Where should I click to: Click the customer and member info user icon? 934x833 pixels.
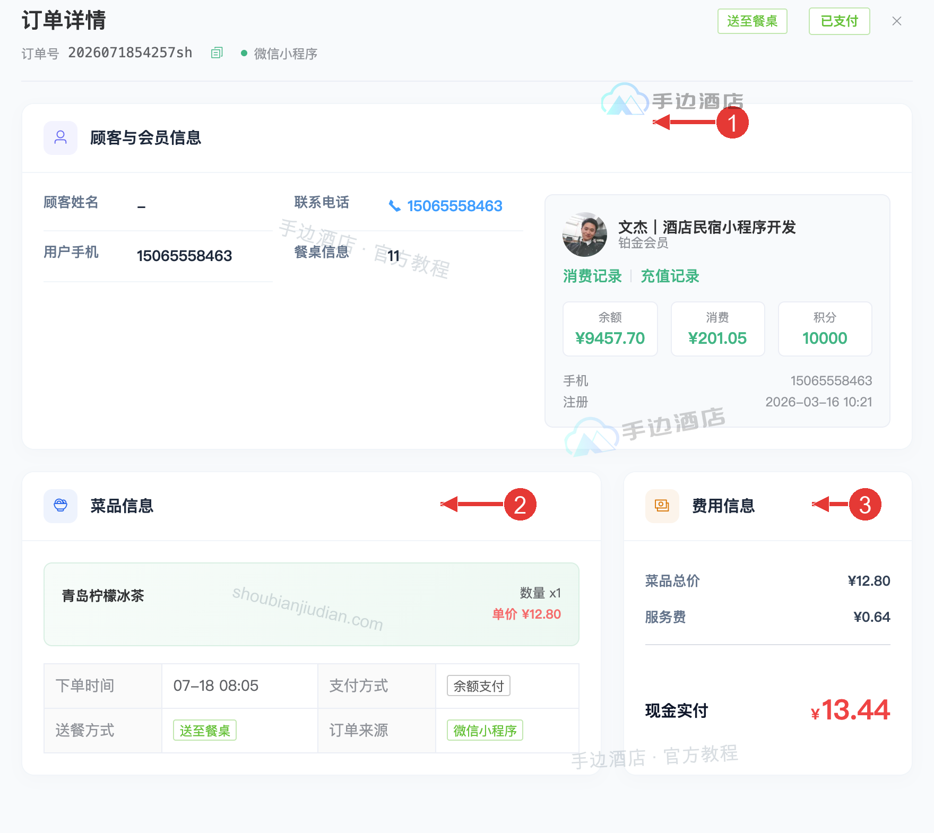pyautogui.click(x=60, y=138)
